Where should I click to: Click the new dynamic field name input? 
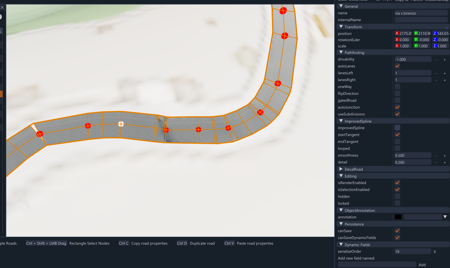tap(377, 264)
